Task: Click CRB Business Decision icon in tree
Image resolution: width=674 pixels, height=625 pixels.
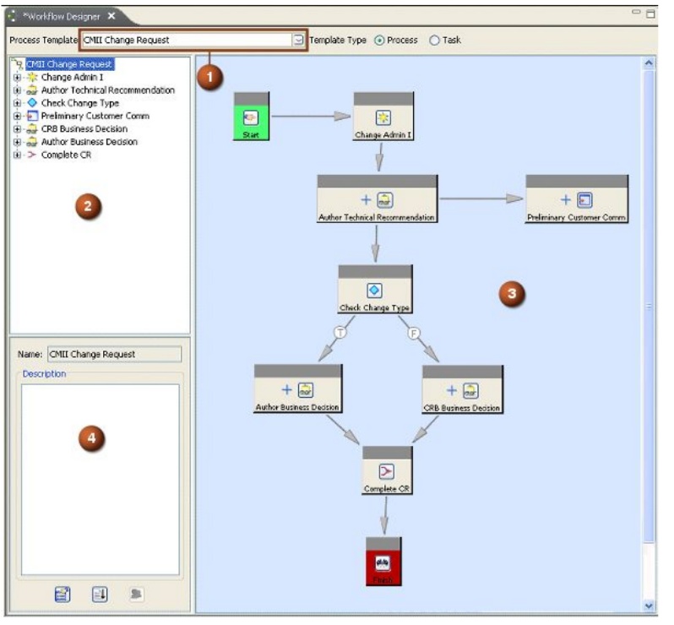Action: (32, 129)
